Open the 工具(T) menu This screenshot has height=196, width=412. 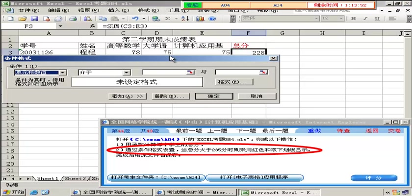179,11
